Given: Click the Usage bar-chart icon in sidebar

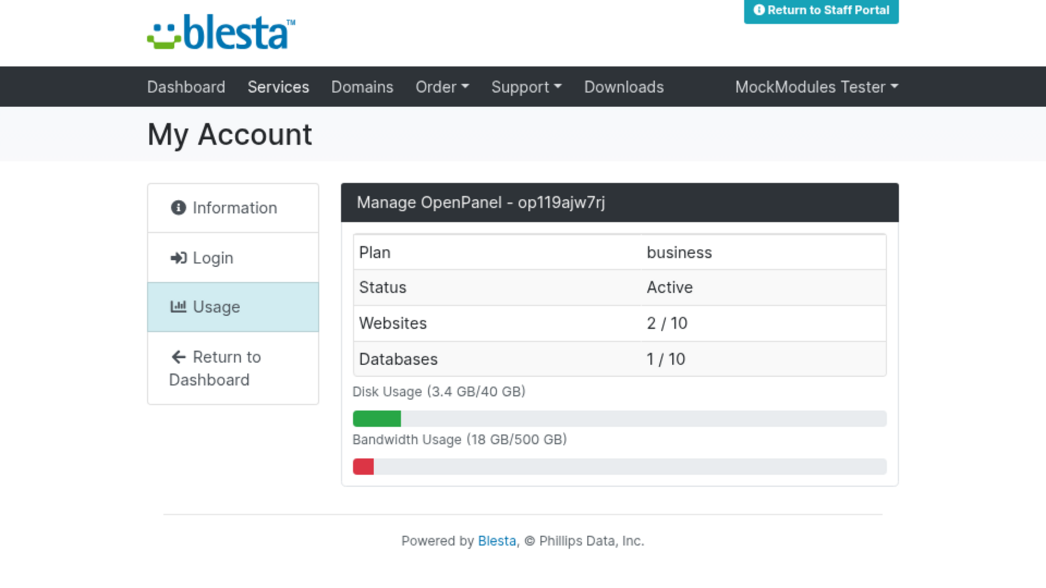Looking at the screenshot, I should pyautogui.click(x=178, y=307).
